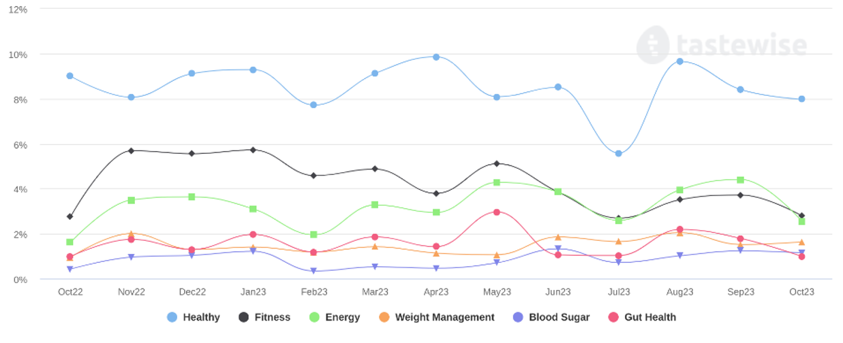The image size is (843, 343).
Task: Click Fitness diamond marker at Oct22
Action: tap(70, 216)
